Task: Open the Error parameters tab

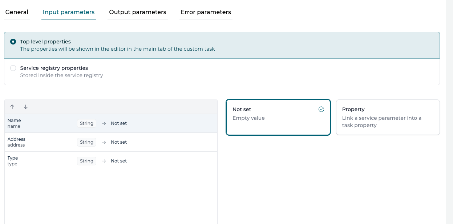Action: (206, 12)
